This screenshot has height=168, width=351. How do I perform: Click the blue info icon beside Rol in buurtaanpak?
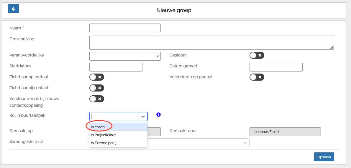(158, 114)
